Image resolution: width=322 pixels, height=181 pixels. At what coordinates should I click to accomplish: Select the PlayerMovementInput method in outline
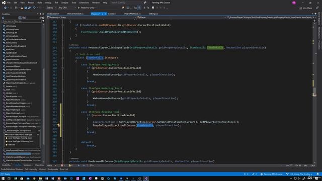pos(16,106)
